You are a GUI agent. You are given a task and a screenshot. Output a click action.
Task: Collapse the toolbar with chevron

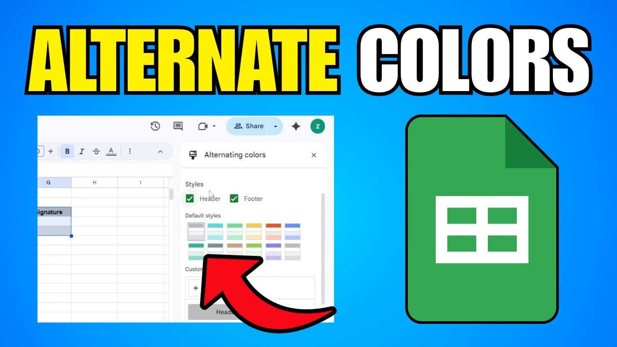pos(160,151)
